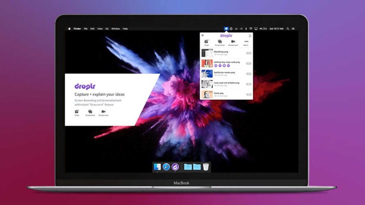
Task: Click Screenshot icon on the Capture card
Action: pos(90,112)
